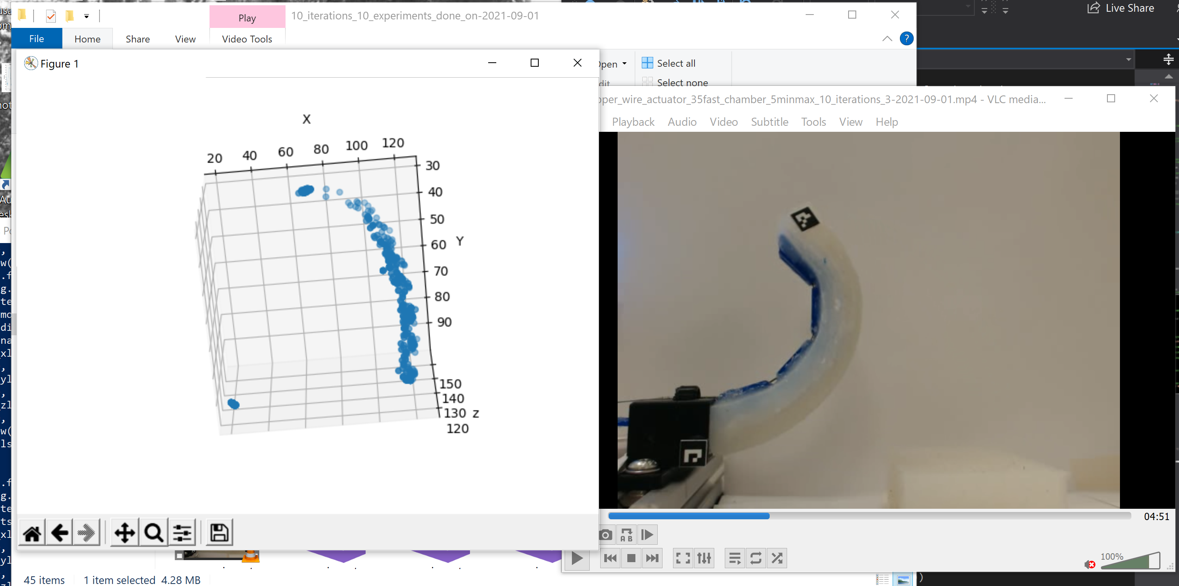
Task: Switch to the Share ribbon tab
Action: [x=138, y=39]
